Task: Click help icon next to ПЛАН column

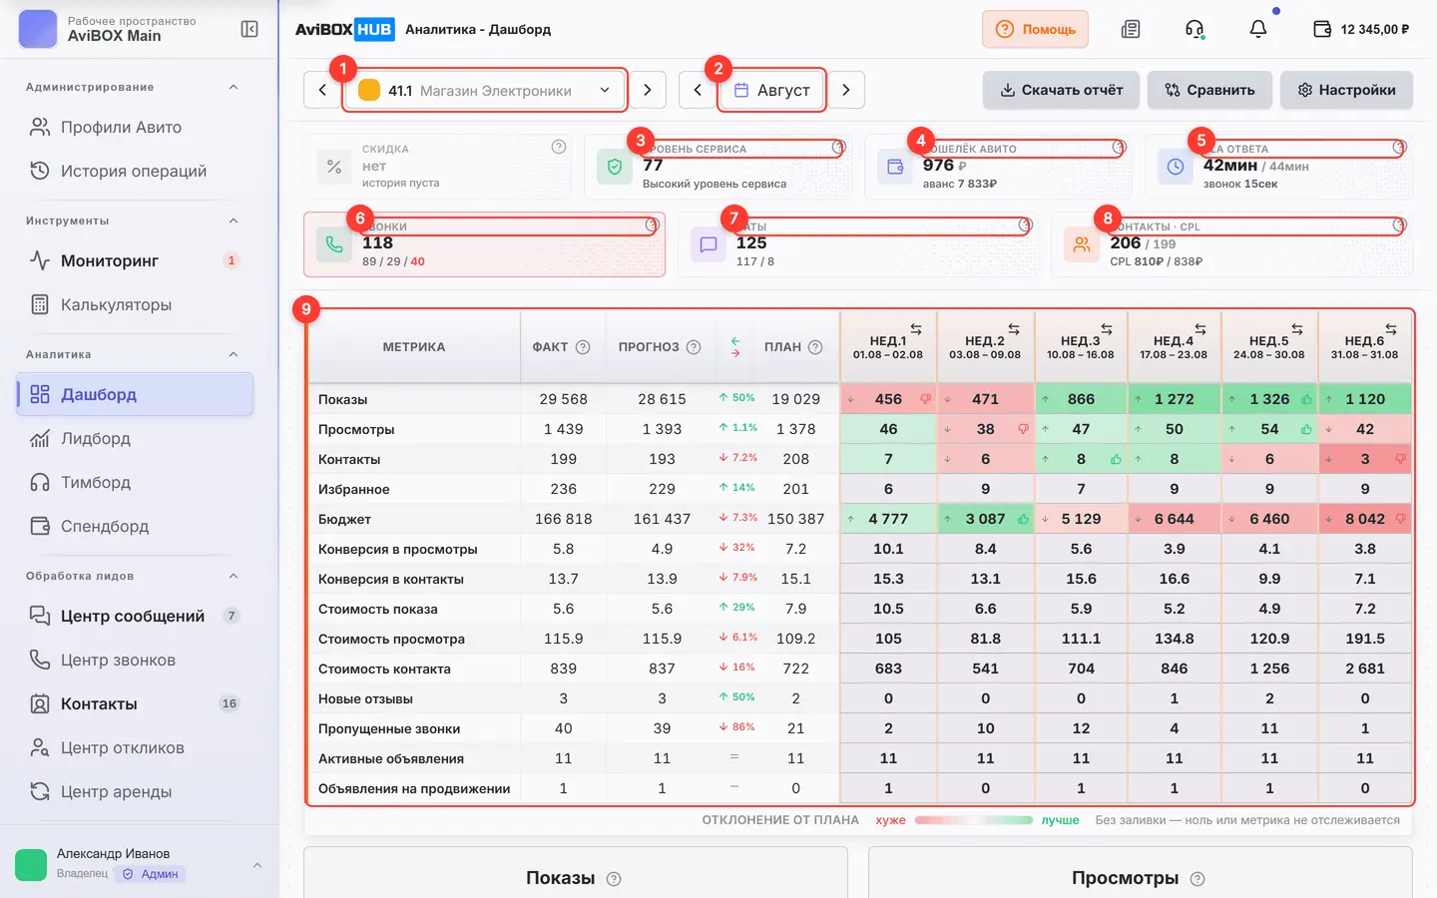Action: pyautogui.click(x=815, y=347)
